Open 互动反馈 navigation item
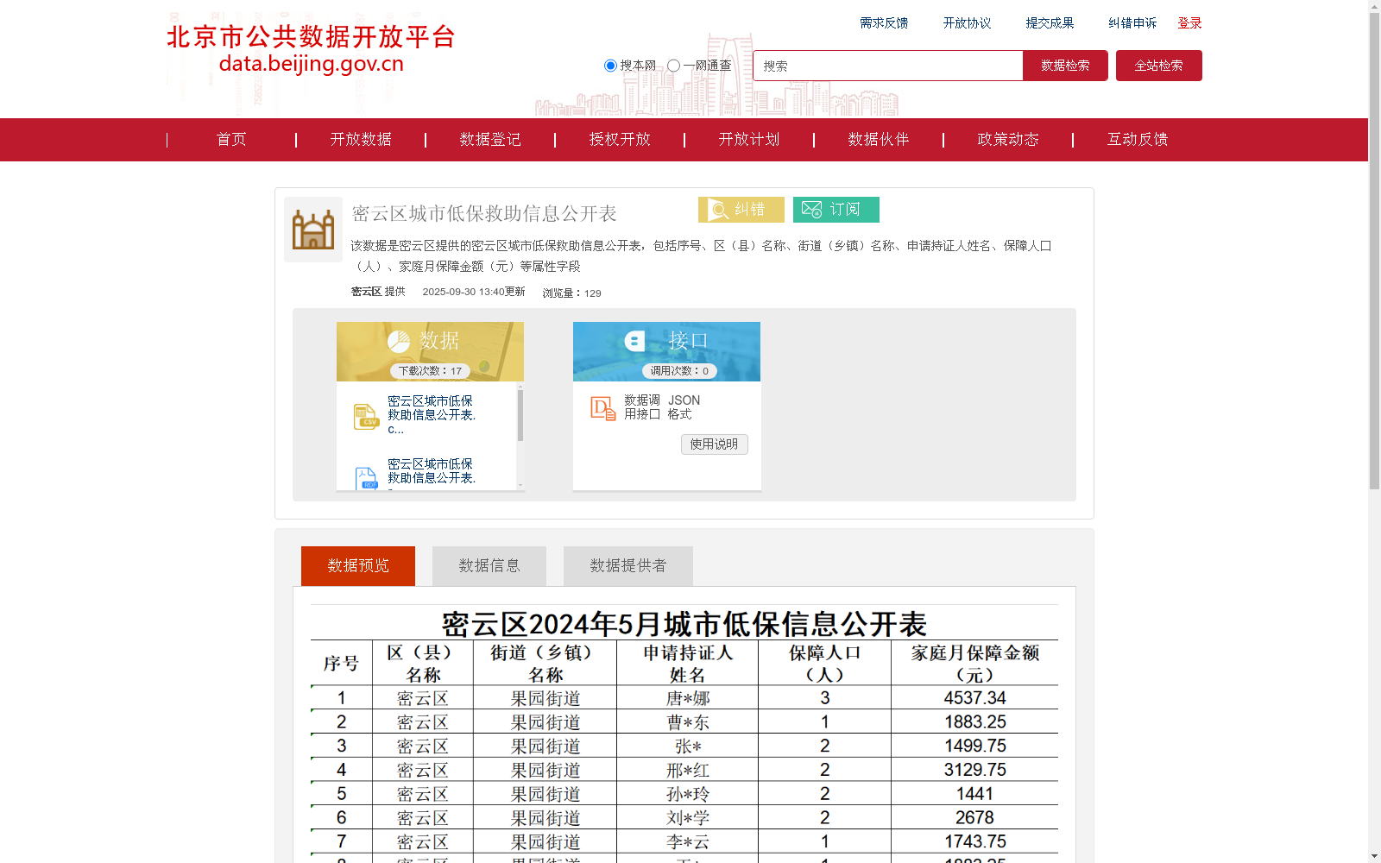 click(x=1138, y=140)
